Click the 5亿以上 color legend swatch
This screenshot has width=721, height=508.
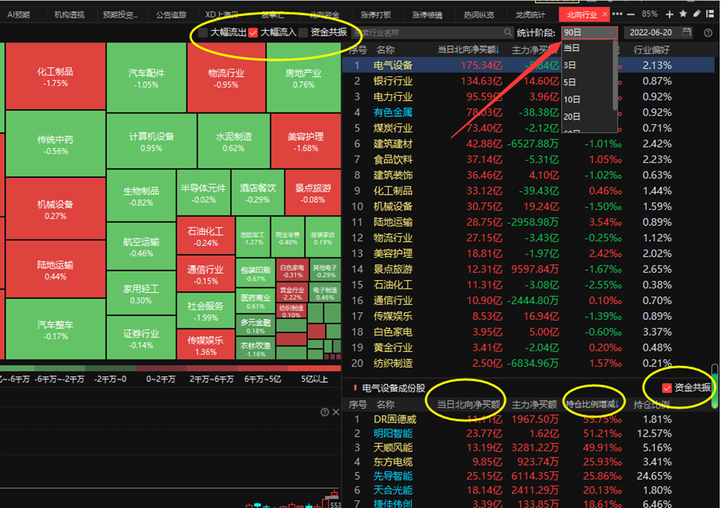315,368
